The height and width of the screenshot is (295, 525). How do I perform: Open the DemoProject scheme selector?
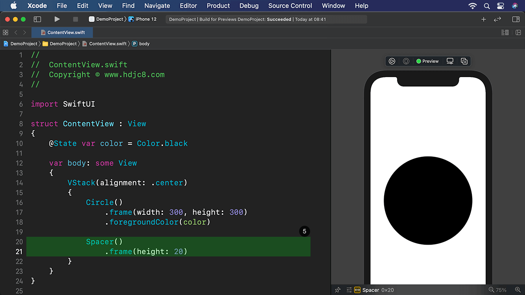pyautogui.click(x=106, y=19)
